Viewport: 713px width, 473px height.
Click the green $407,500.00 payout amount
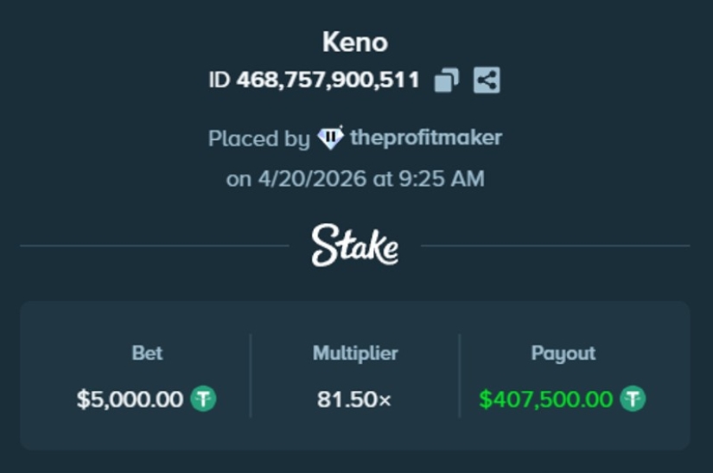(x=545, y=399)
